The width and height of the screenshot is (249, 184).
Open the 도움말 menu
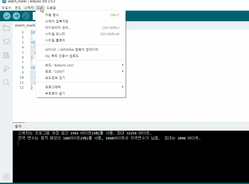point(51,8)
